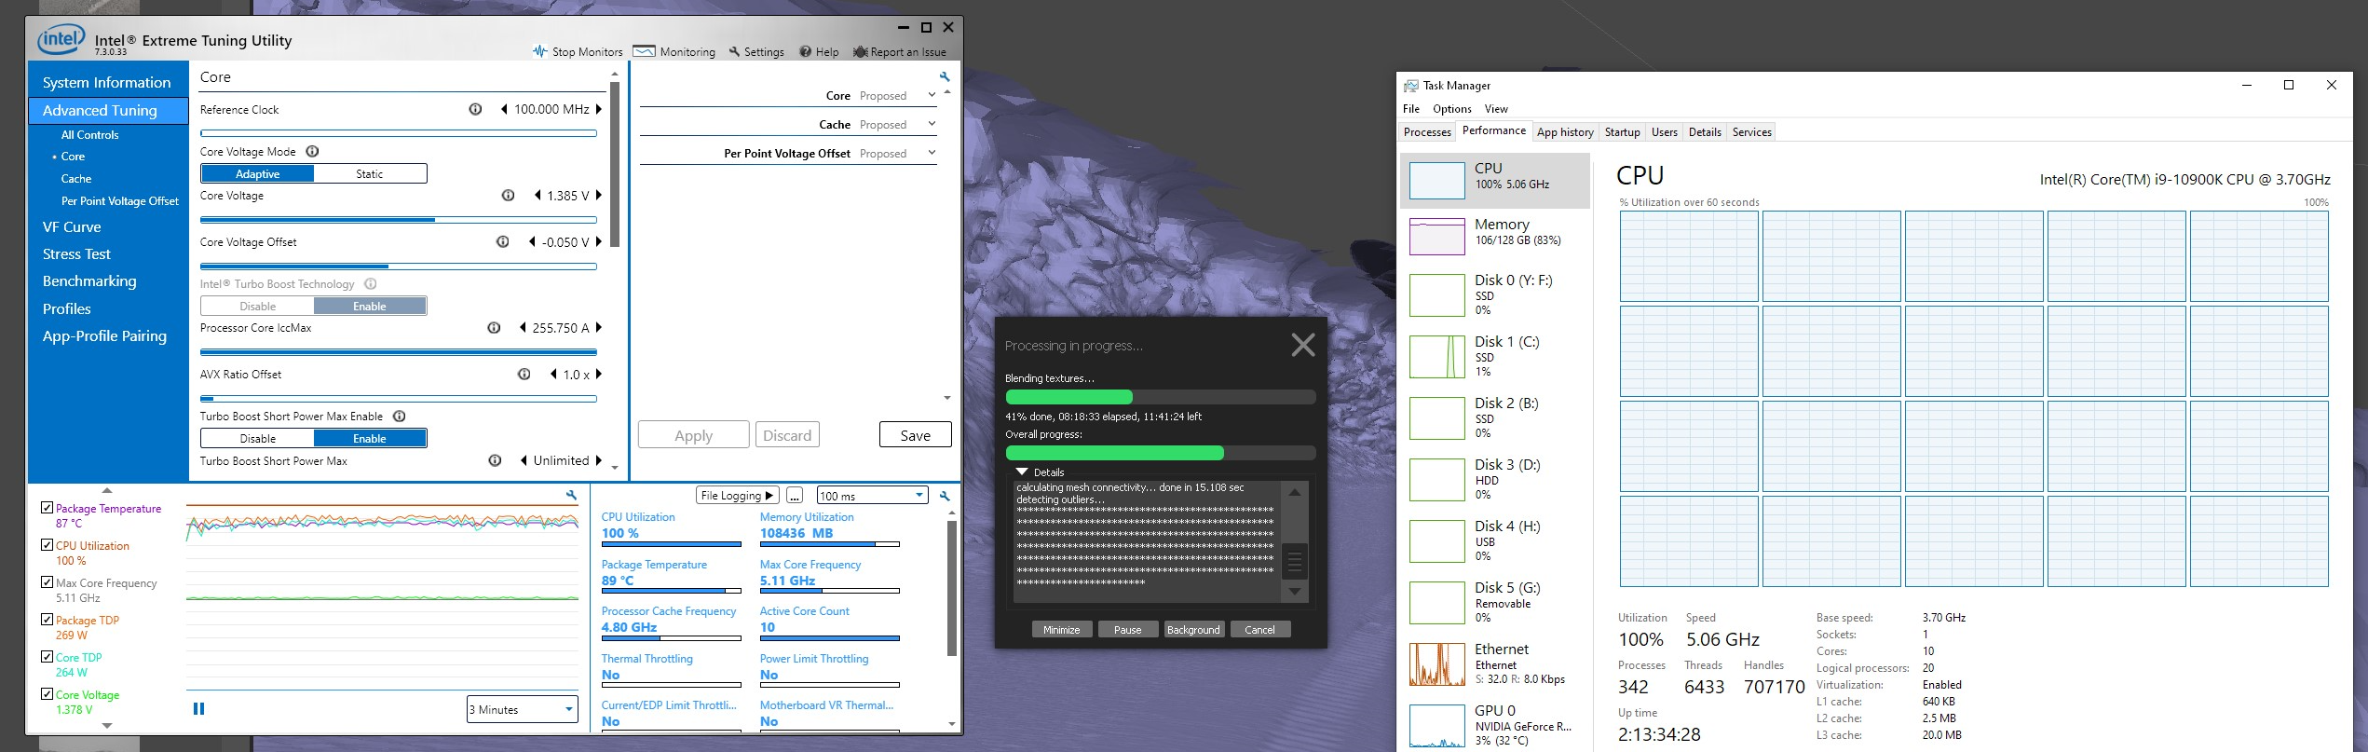
Task: Disable Turbo Boost Short Power Max
Action: pos(257,438)
